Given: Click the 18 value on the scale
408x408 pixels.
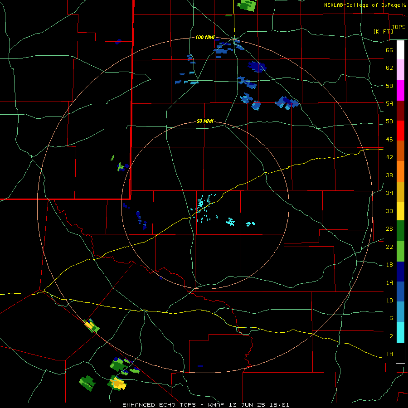Looking at the screenshot, I should [389, 265].
